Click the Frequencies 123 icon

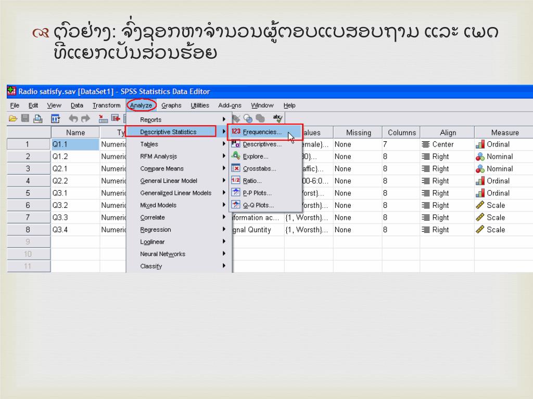[x=236, y=131]
